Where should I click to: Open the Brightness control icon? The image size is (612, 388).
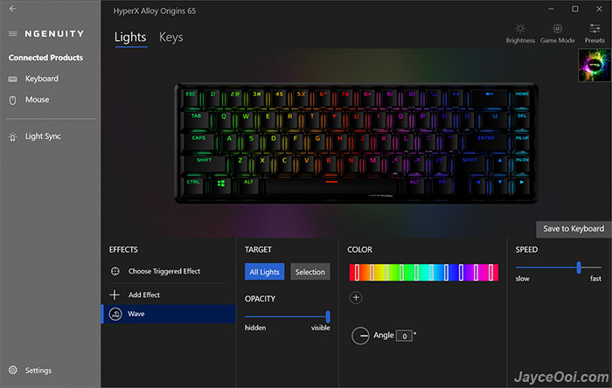[x=520, y=29]
